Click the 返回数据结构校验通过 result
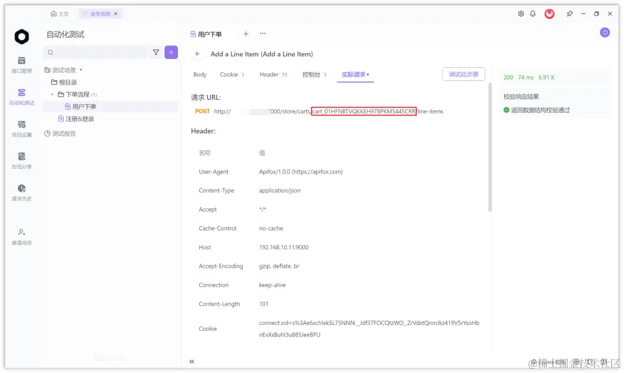The height and width of the screenshot is (373, 624). point(536,110)
